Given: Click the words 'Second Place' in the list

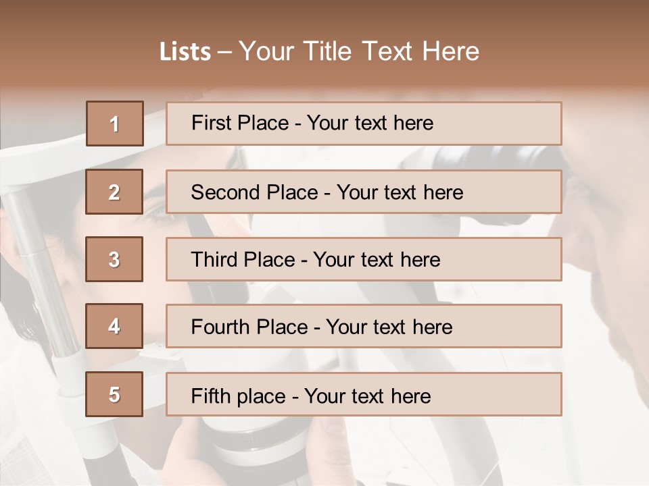Looking at the screenshot, I should pyautogui.click(x=255, y=192).
